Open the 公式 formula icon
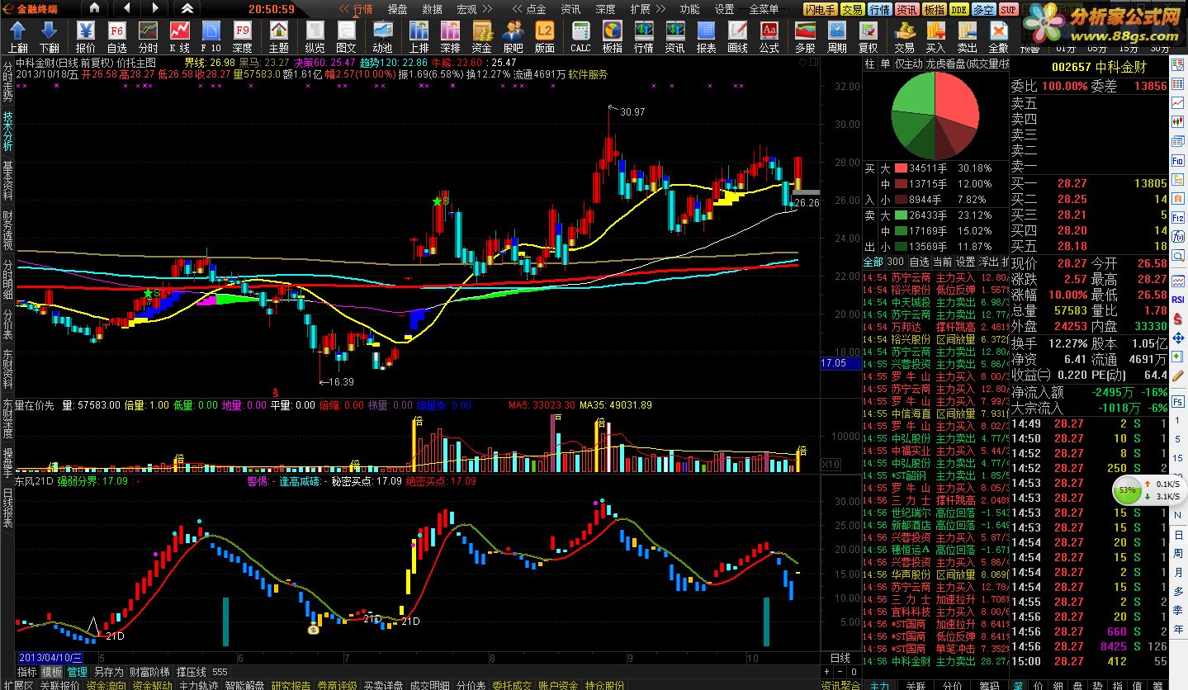This screenshot has width=1188, height=690. pos(769,31)
